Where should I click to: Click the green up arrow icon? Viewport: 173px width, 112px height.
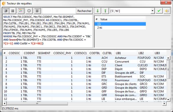click(105, 11)
